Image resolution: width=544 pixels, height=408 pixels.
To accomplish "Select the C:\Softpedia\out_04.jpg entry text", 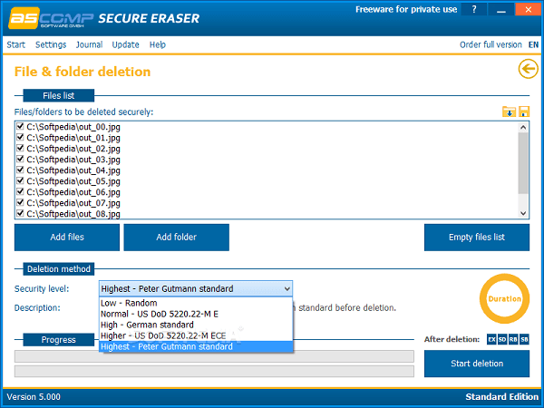I will [x=73, y=170].
